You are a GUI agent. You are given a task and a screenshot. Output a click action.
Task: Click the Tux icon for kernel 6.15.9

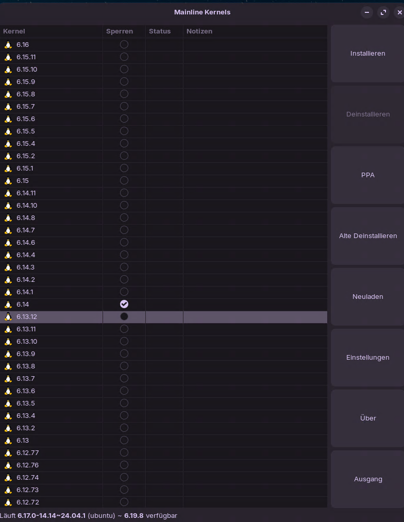click(x=8, y=82)
